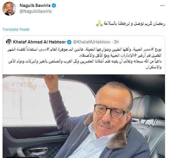Open Naguib Sawiris profile picture
The width and height of the screenshot is (169, 158).
pos(9,9)
